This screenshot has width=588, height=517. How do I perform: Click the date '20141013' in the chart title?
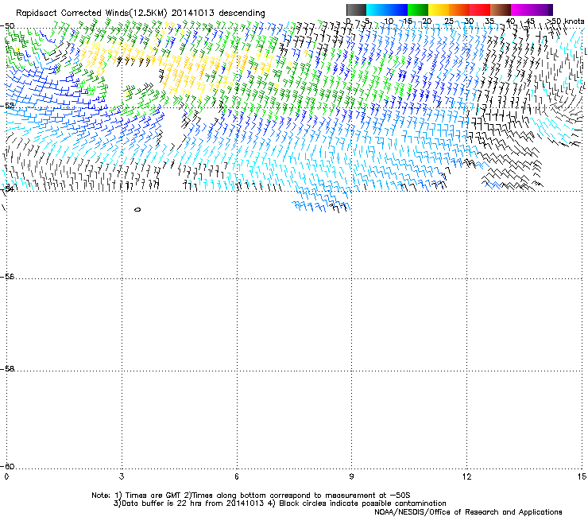click(193, 13)
